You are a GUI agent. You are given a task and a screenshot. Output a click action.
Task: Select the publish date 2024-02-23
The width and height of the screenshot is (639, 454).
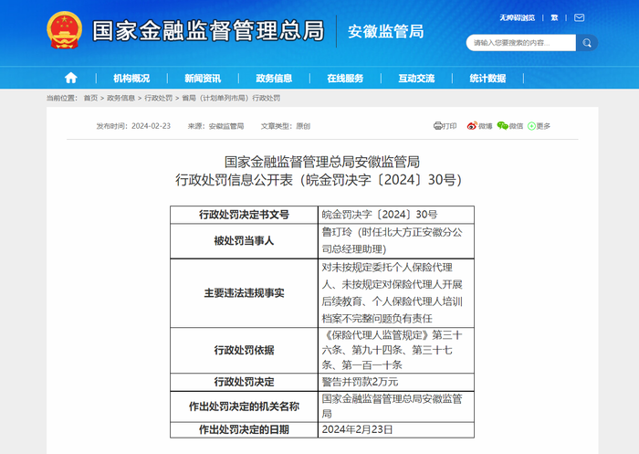tap(151, 126)
